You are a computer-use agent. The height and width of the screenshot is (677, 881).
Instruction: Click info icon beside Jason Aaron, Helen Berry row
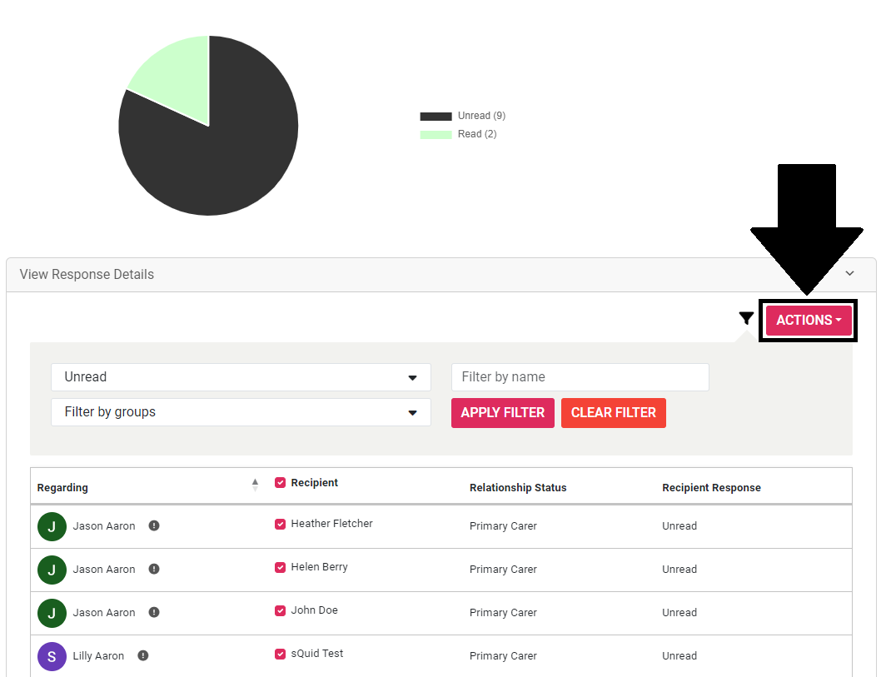click(x=154, y=569)
